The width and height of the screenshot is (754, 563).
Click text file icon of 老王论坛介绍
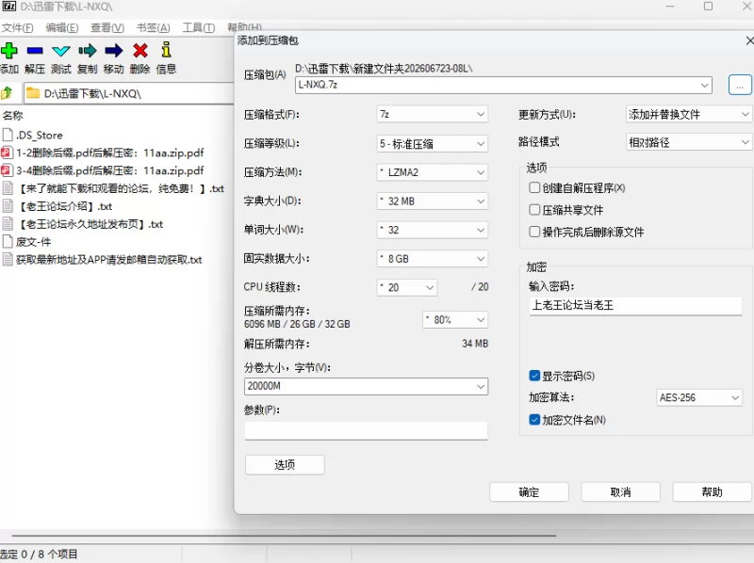tap(8, 206)
